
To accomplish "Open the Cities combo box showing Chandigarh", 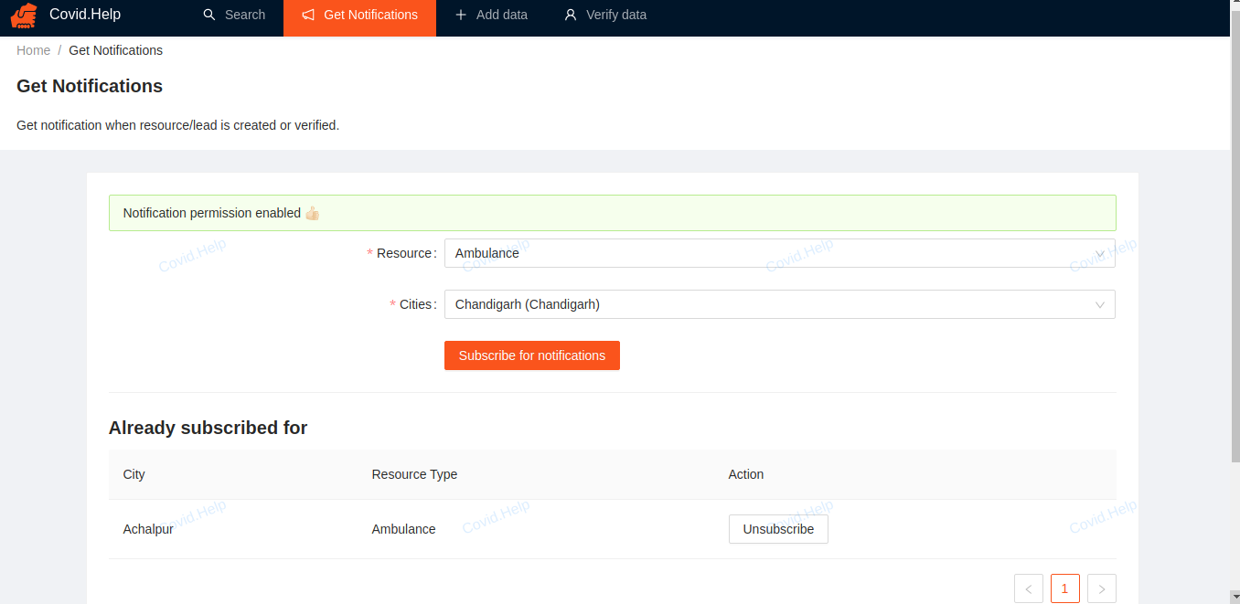I will (x=780, y=304).
